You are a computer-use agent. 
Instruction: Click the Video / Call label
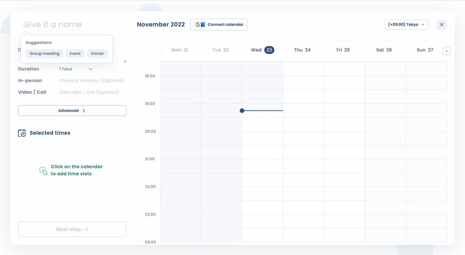click(x=32, y=92)
